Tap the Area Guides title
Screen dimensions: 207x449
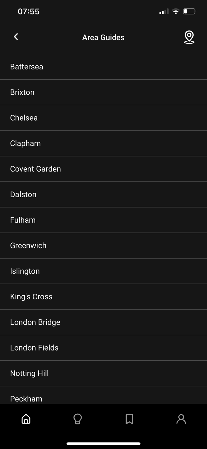(103, 37)
